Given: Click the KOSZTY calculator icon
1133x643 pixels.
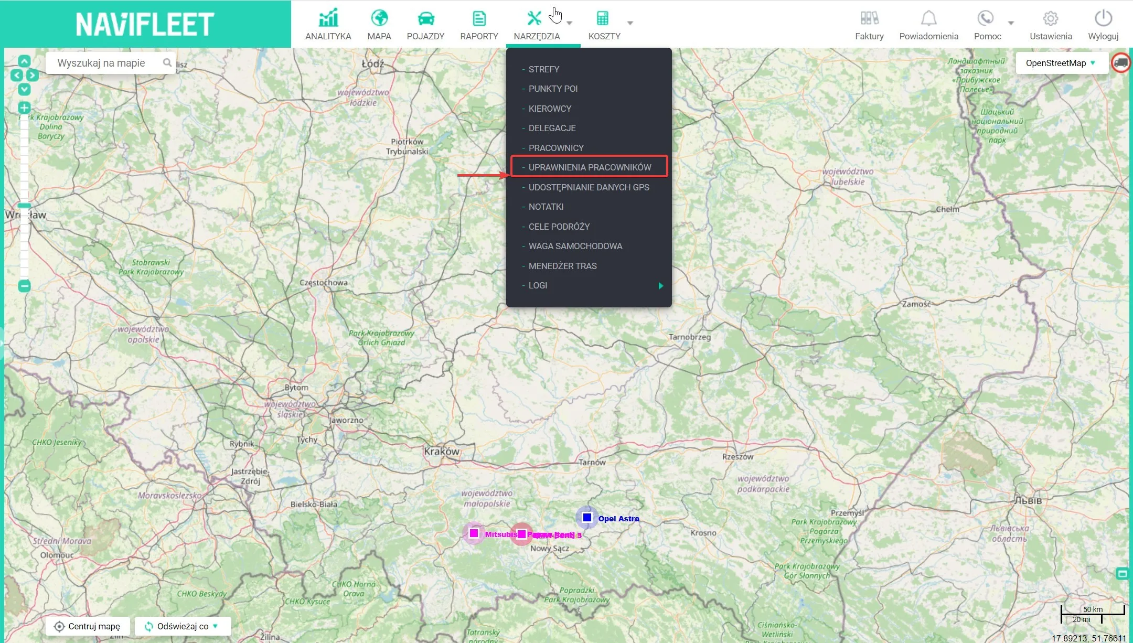Looking at the screenshot, I should [x=603, y=18].
